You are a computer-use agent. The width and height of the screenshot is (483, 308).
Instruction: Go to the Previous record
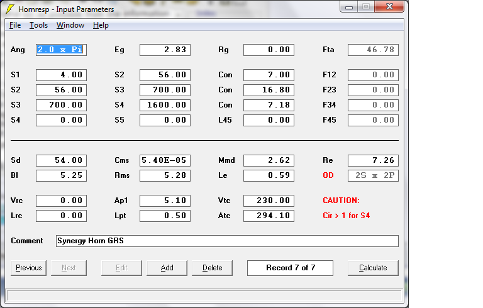(x=29, y=268)
